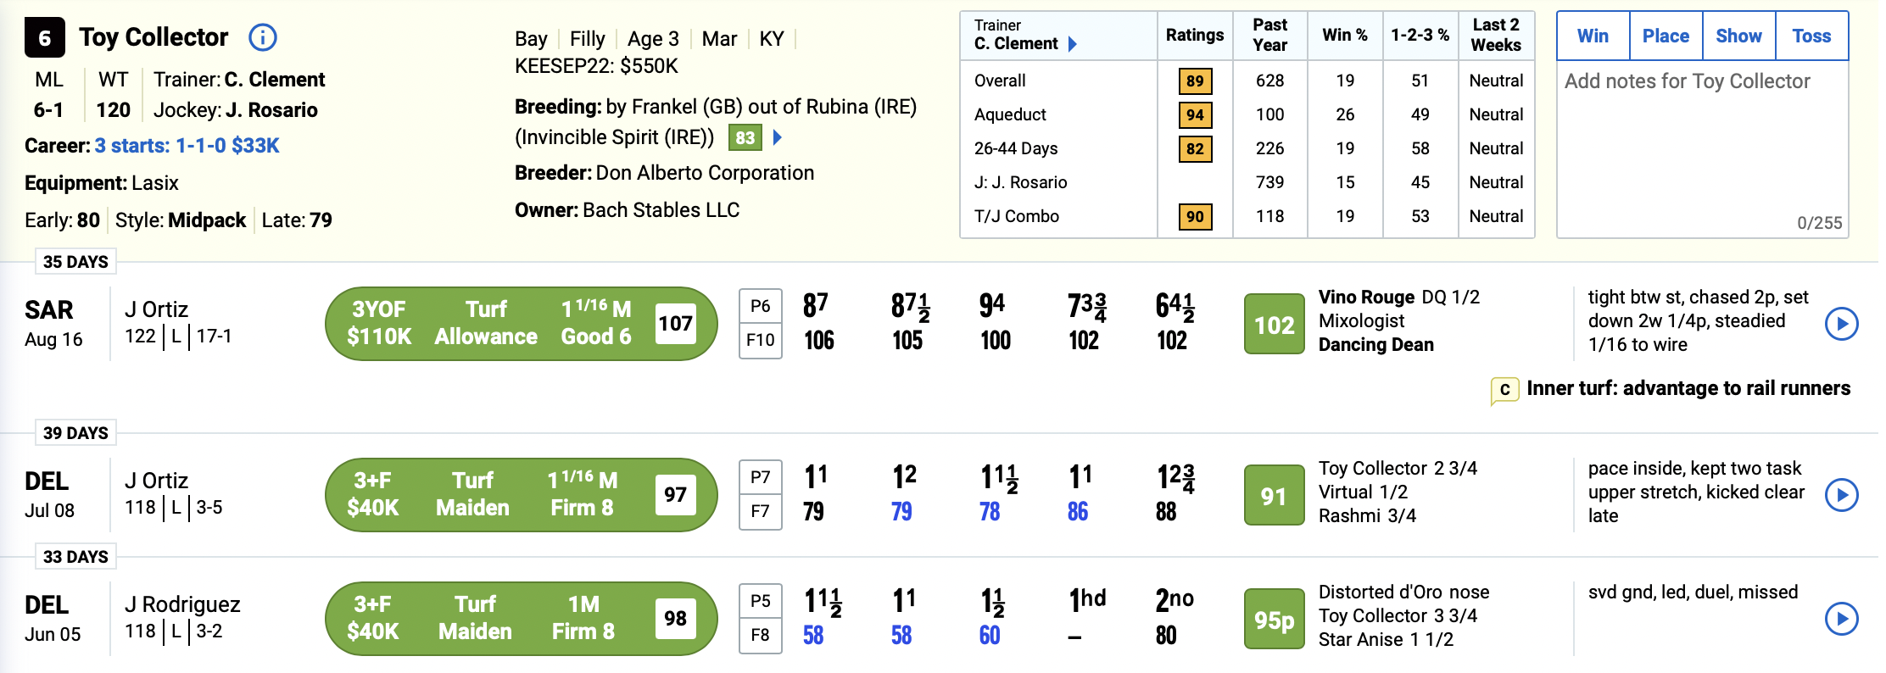Expand breeding details arrow next to 83
1886x673 pixels.
(778, 137)
